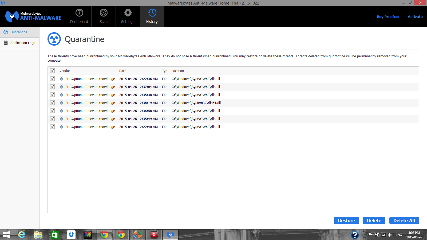Click the bug icon of the 12:35:38 AM threat

point(61,95)
